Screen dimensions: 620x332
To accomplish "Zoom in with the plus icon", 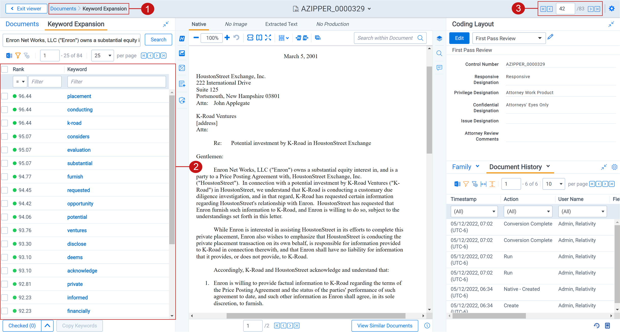I will click(227, 38).
